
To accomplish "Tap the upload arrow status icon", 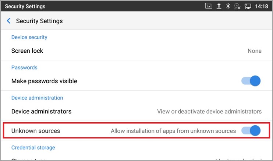I will point(219,6).
